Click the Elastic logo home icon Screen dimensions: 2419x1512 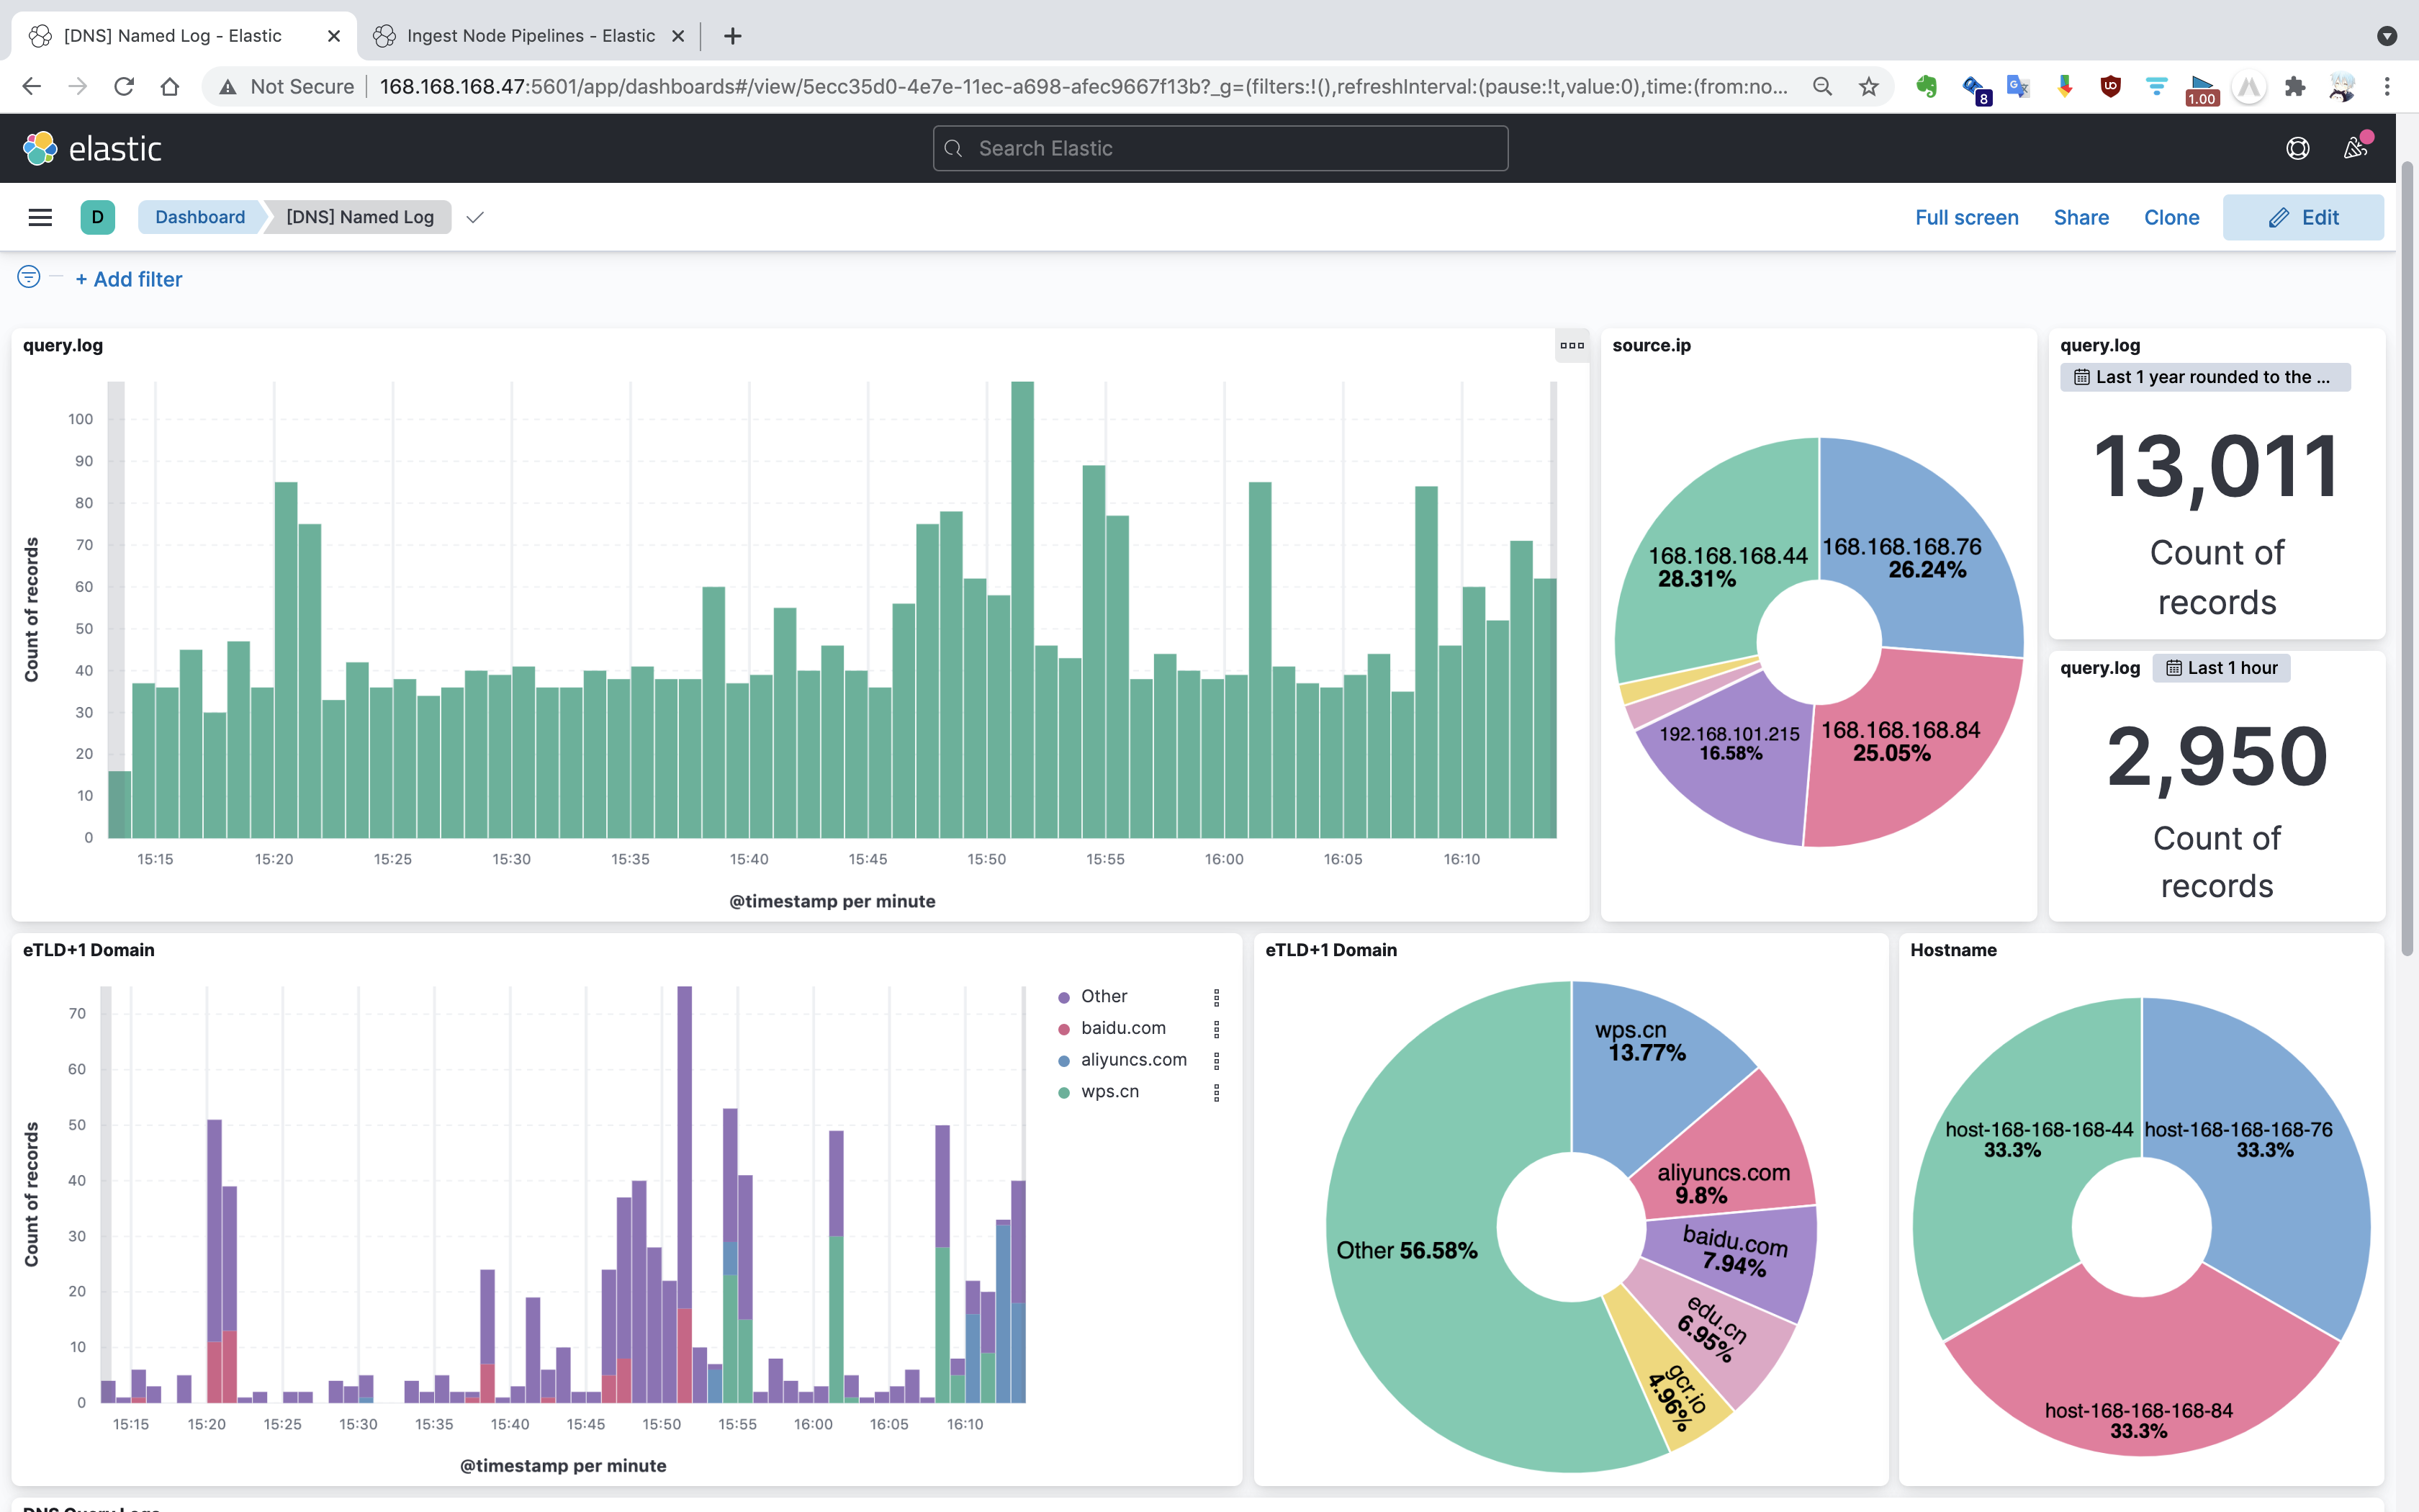(40, 148)
